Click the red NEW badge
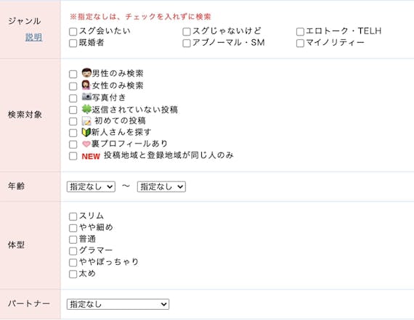Screen dimensions: 414x320 tap(91, 157)
